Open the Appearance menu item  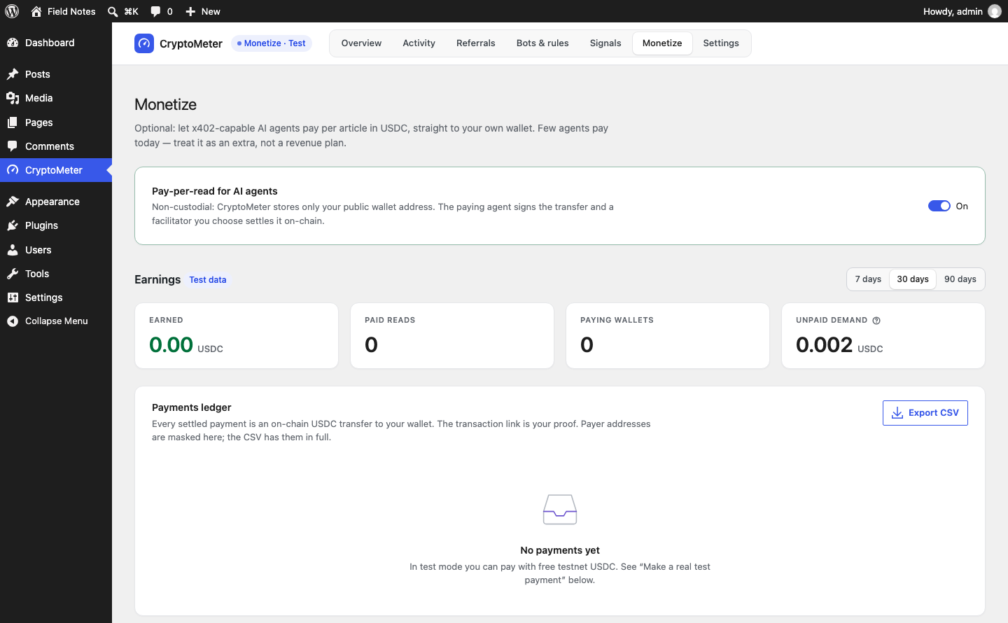click(56, 202)
